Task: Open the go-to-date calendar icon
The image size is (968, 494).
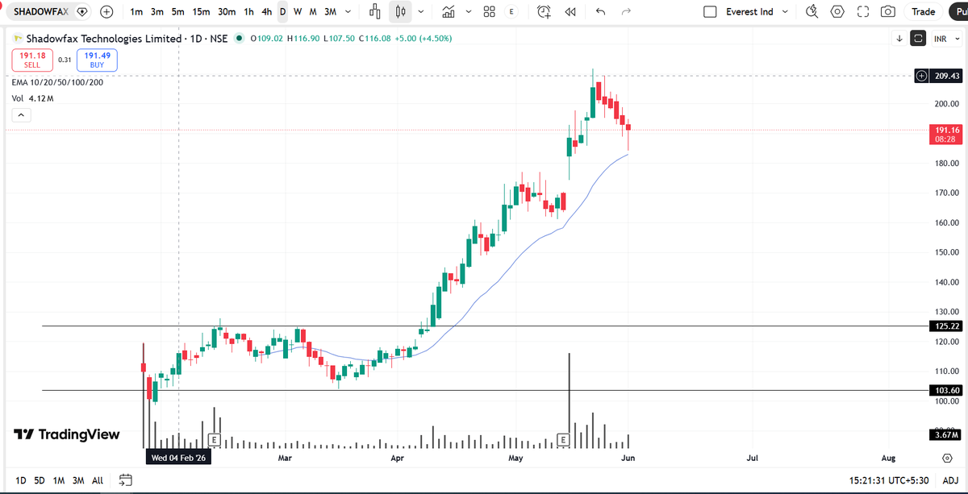Action: tap(125, 480)
